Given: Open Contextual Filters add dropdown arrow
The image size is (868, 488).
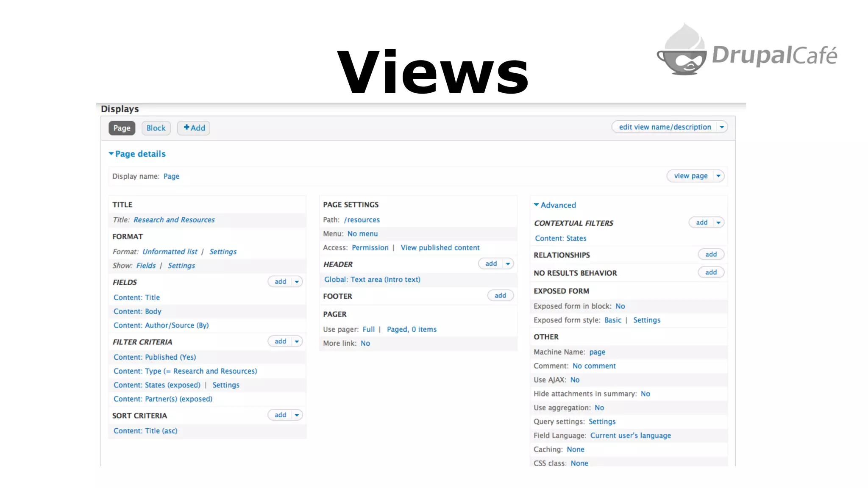Looking at the screenshot, I should tap(718, 222).
